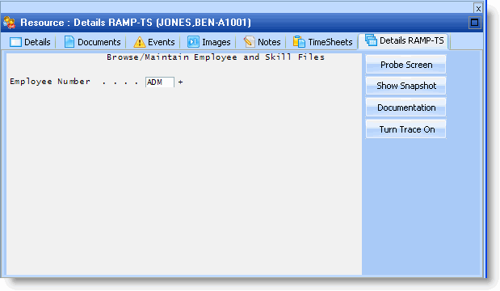Click the Browse/Maintain Employee and Skill Files heading

pos(216,57)
